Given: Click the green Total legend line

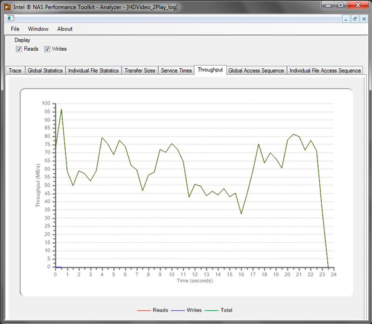Looking at the screenshot, I should pyautogui.click(x=211, y=310).
